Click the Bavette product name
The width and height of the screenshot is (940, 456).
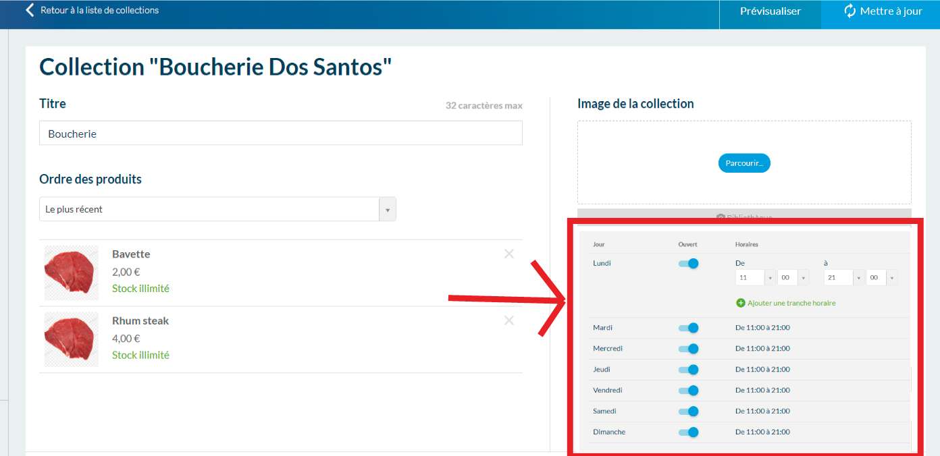[x=131, y=254]
